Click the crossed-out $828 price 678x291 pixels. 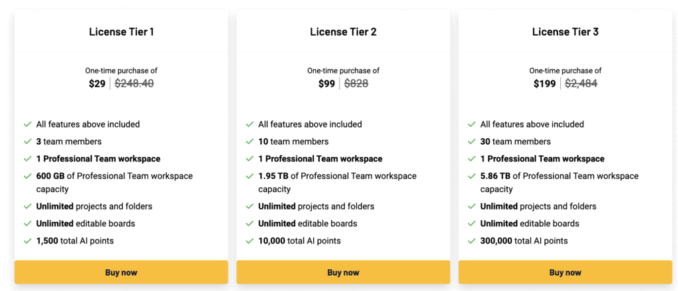357,84
